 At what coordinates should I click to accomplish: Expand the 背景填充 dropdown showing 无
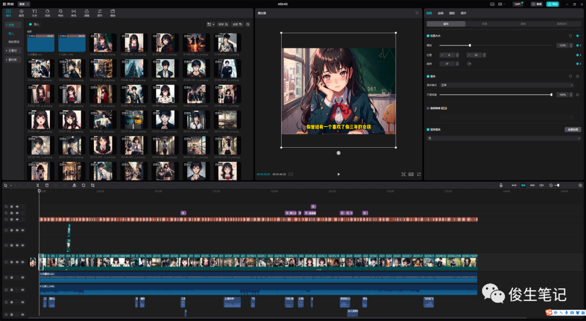(504, 139)
